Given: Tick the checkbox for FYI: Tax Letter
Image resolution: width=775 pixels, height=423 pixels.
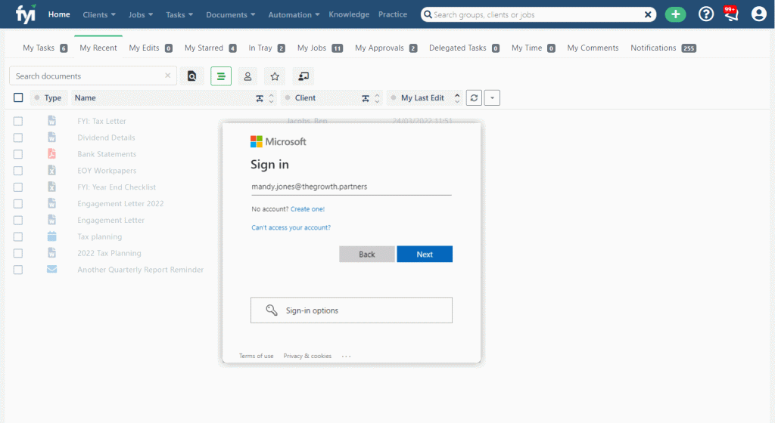Looking at the screenshot, I should click(x=18, y=122).
